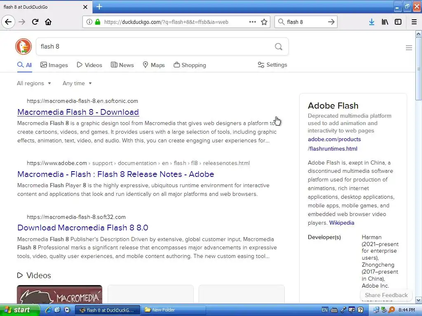Click the Share Feedback button
Screen dimensions: 422x316
pos(386,295)
